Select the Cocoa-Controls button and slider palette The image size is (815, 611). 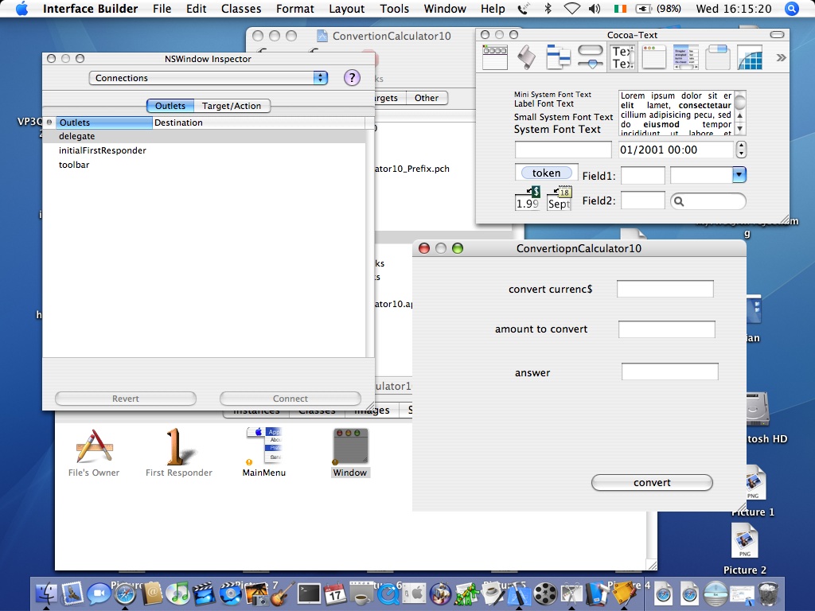pos(591,57)
